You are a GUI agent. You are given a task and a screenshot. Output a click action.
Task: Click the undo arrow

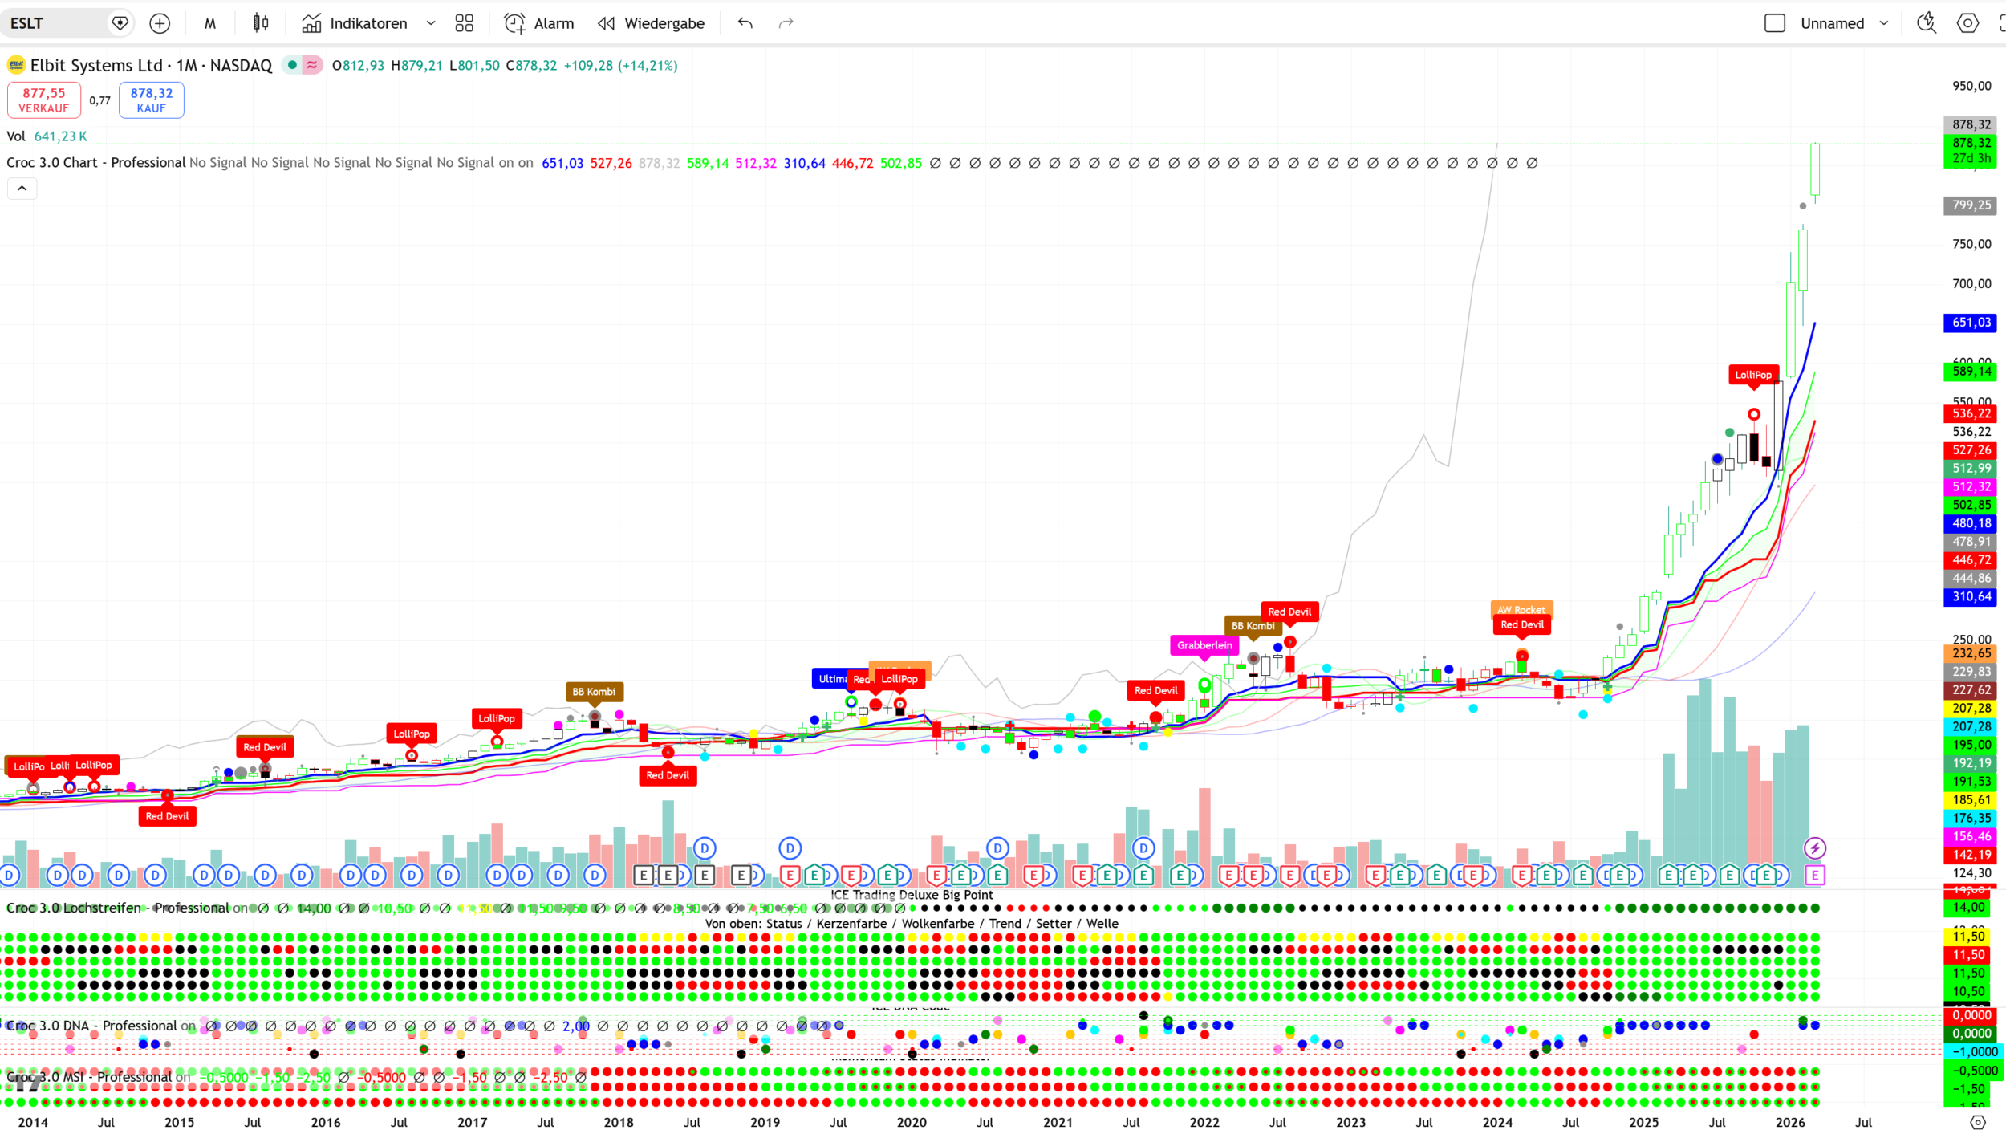(x=745, y=23)
